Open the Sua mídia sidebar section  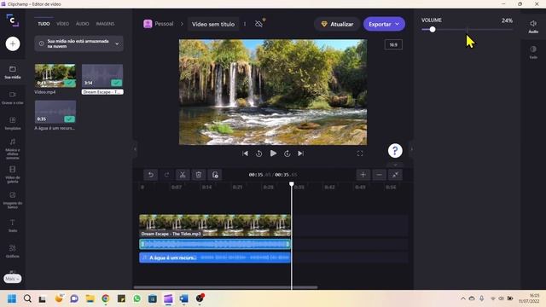[13, 72]
